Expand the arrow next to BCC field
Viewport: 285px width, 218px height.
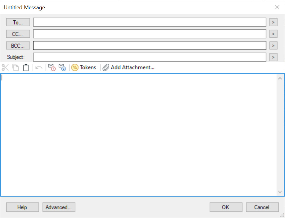(273, 45)
